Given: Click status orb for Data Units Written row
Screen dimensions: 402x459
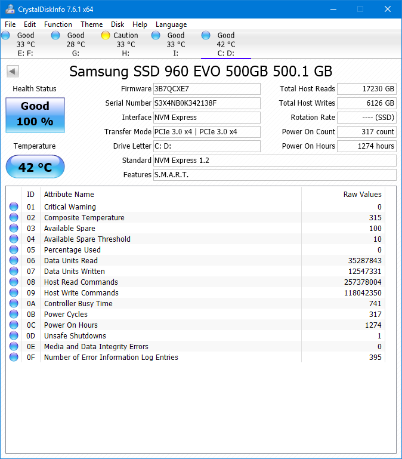Looking at the screenshot, I should 14,271.
